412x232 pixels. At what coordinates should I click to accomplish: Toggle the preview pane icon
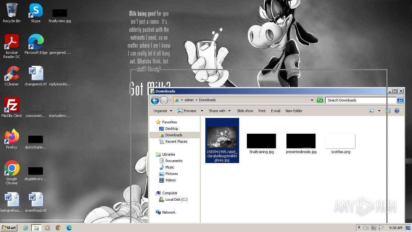point(388,111)
